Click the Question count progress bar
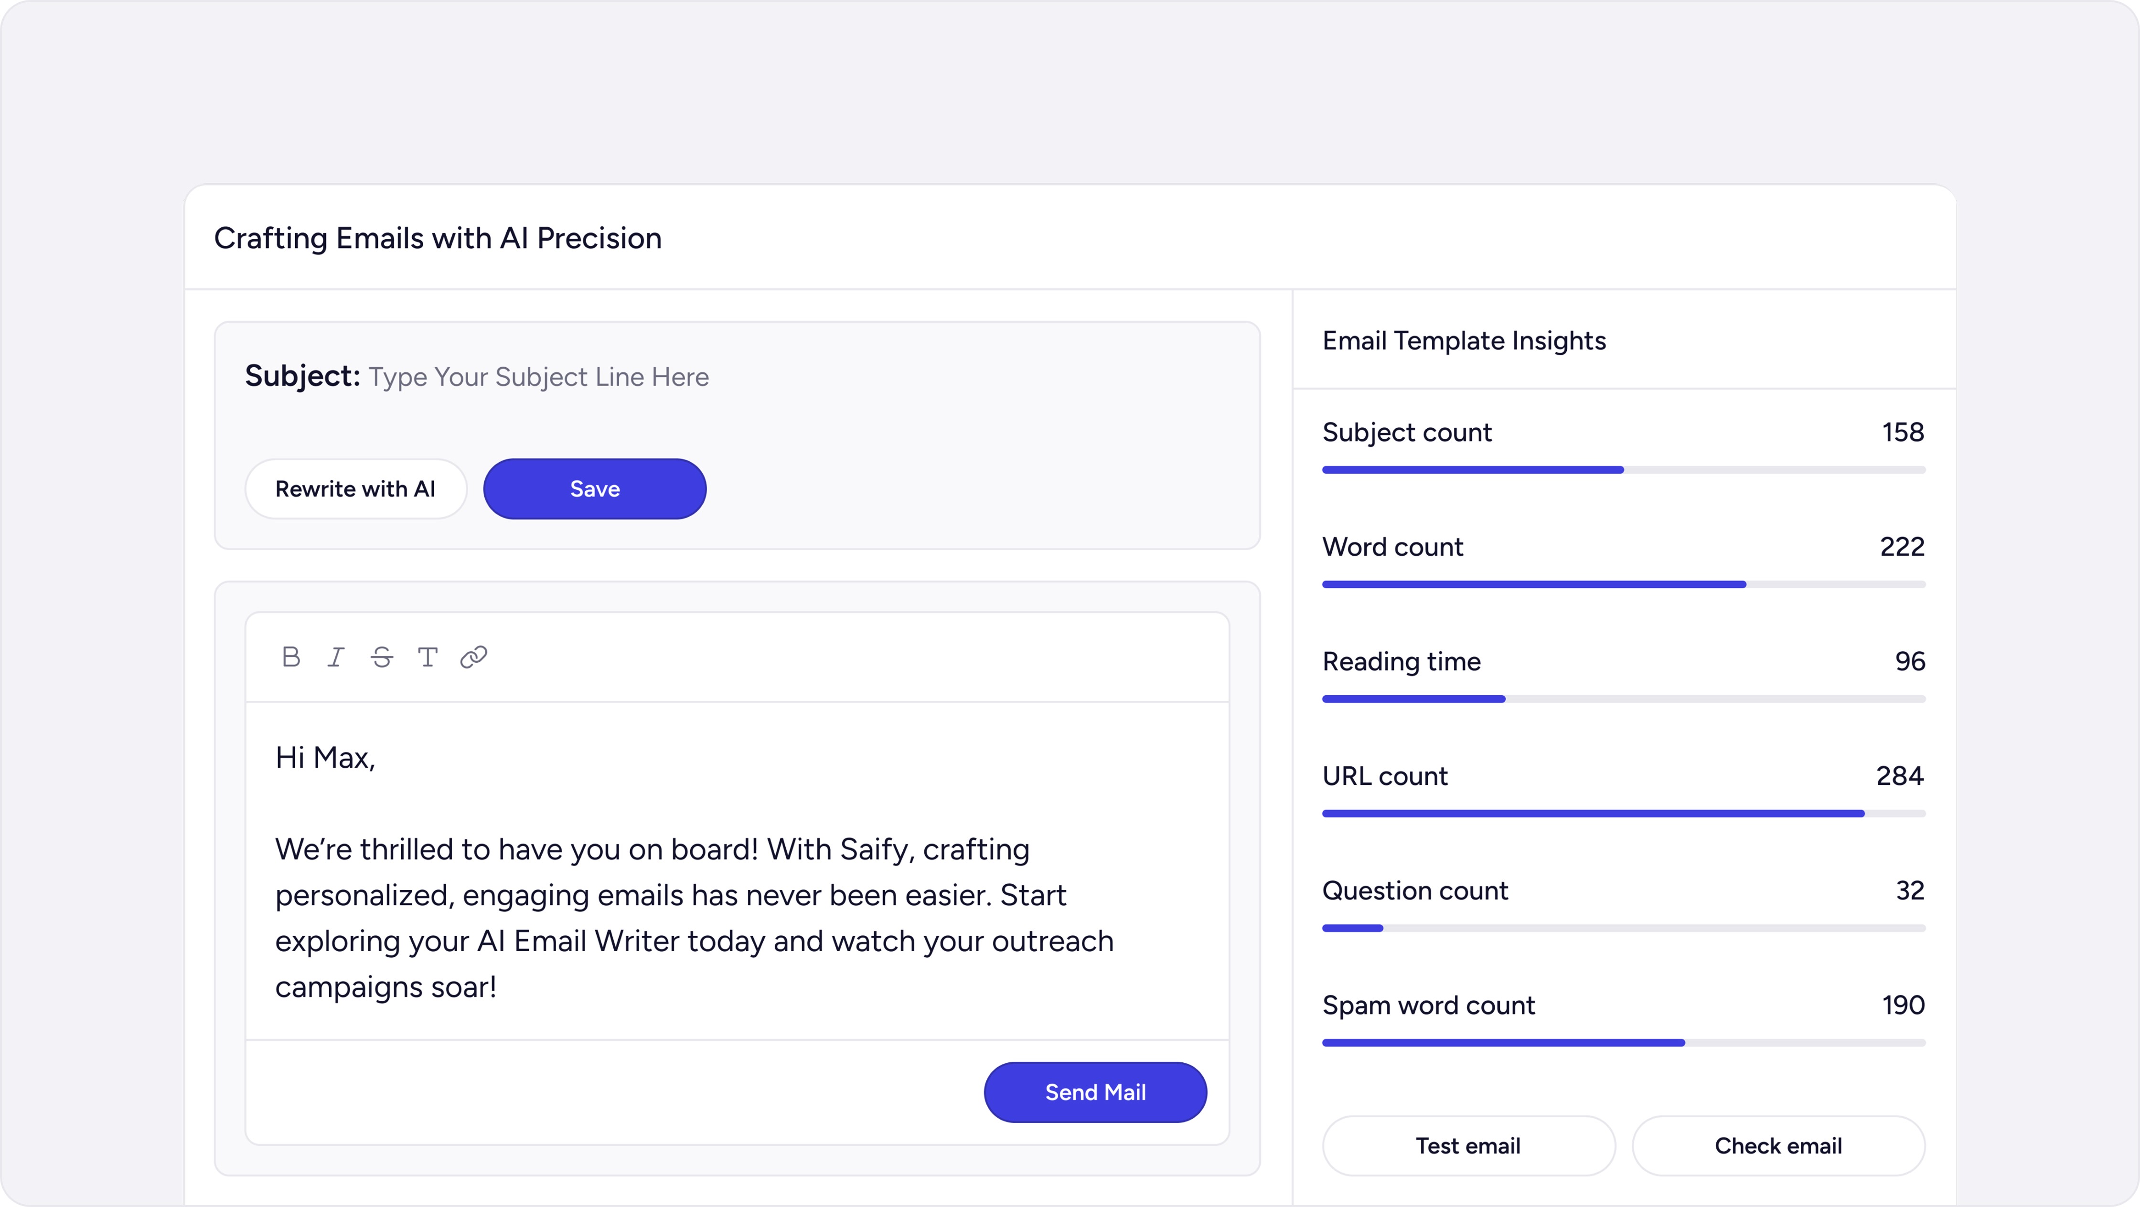This screenshot has height=1207, width=2140. tap(1623, 928)
